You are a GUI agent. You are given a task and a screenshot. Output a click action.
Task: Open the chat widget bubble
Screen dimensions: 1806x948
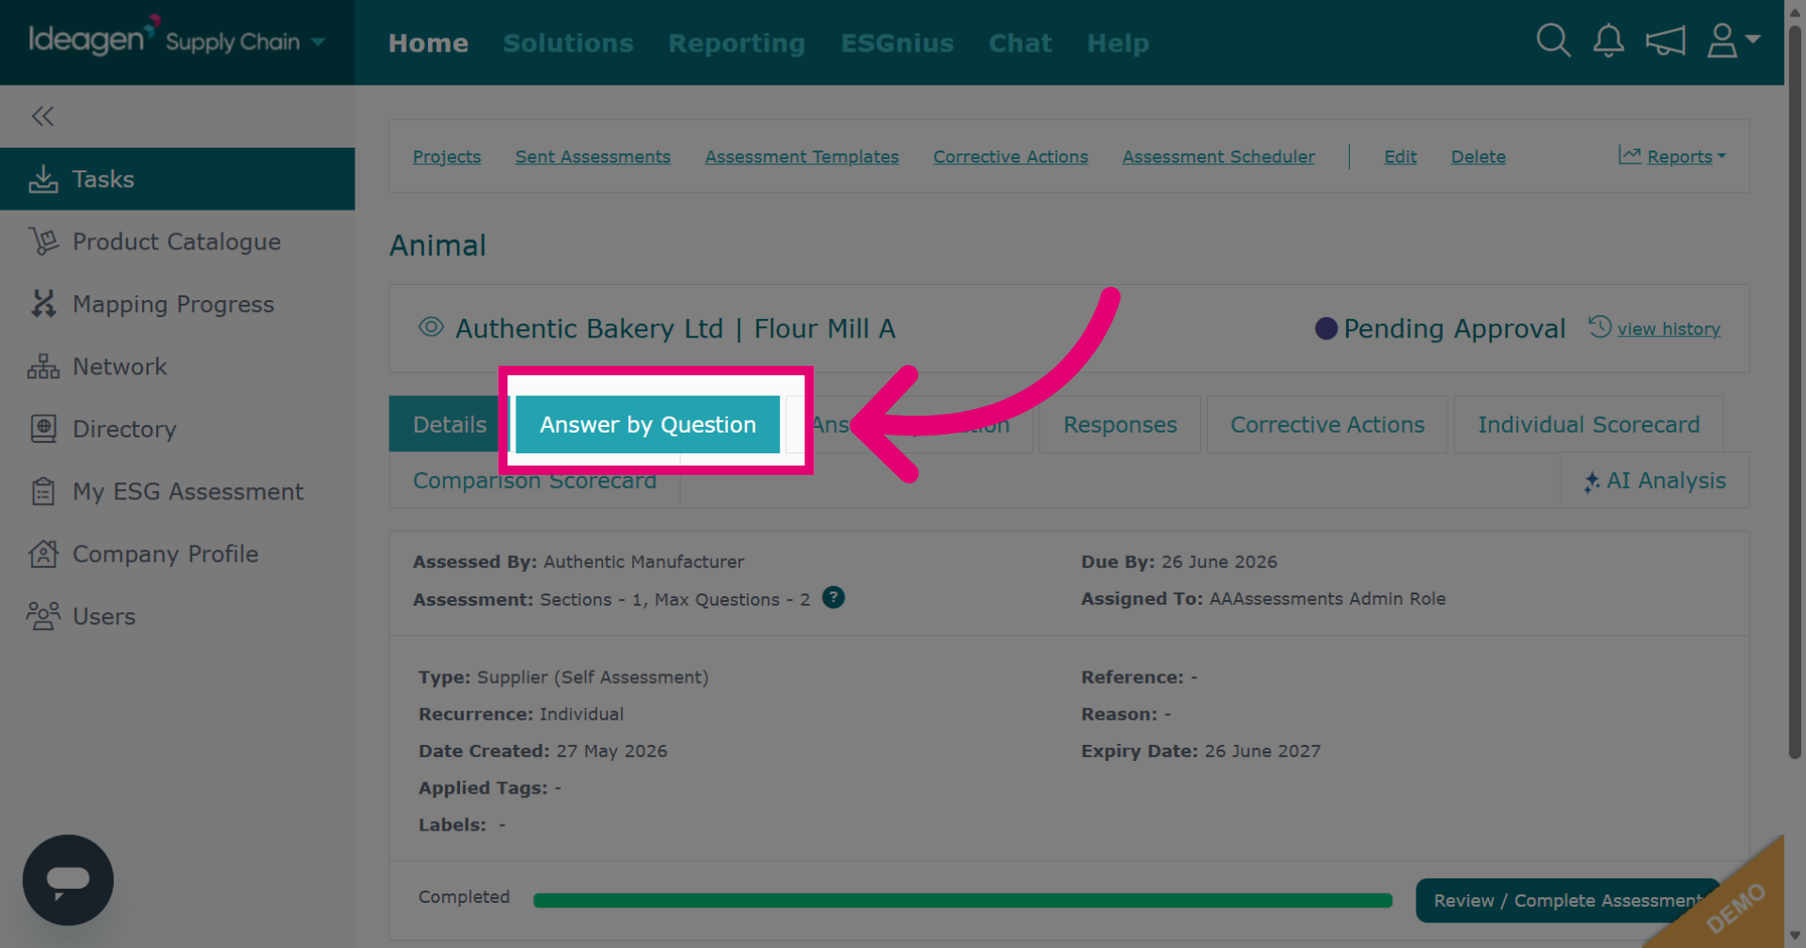tap(68, 879)
